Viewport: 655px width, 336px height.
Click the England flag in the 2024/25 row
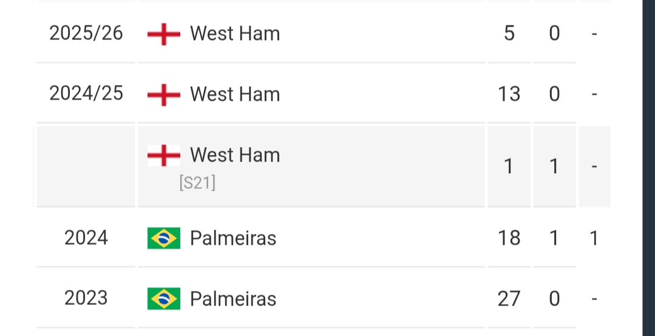[163, 94]
